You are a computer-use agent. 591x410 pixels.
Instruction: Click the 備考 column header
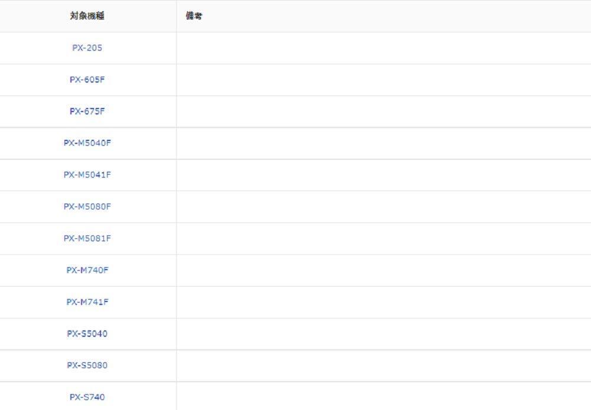pos(194,16)
